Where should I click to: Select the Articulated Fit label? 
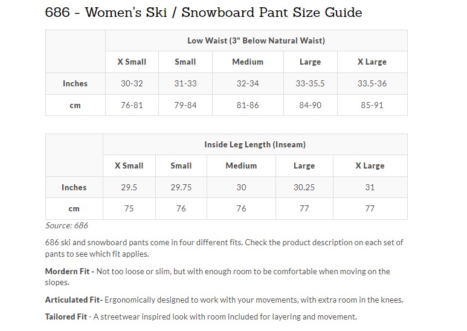click(x=74, y=300)
